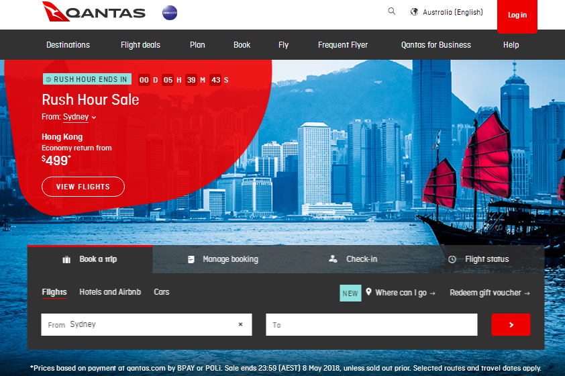Switch to the Manage booking tab
Image resolution: width=565 pixels, height=376 pixels.
pos(223,259)
